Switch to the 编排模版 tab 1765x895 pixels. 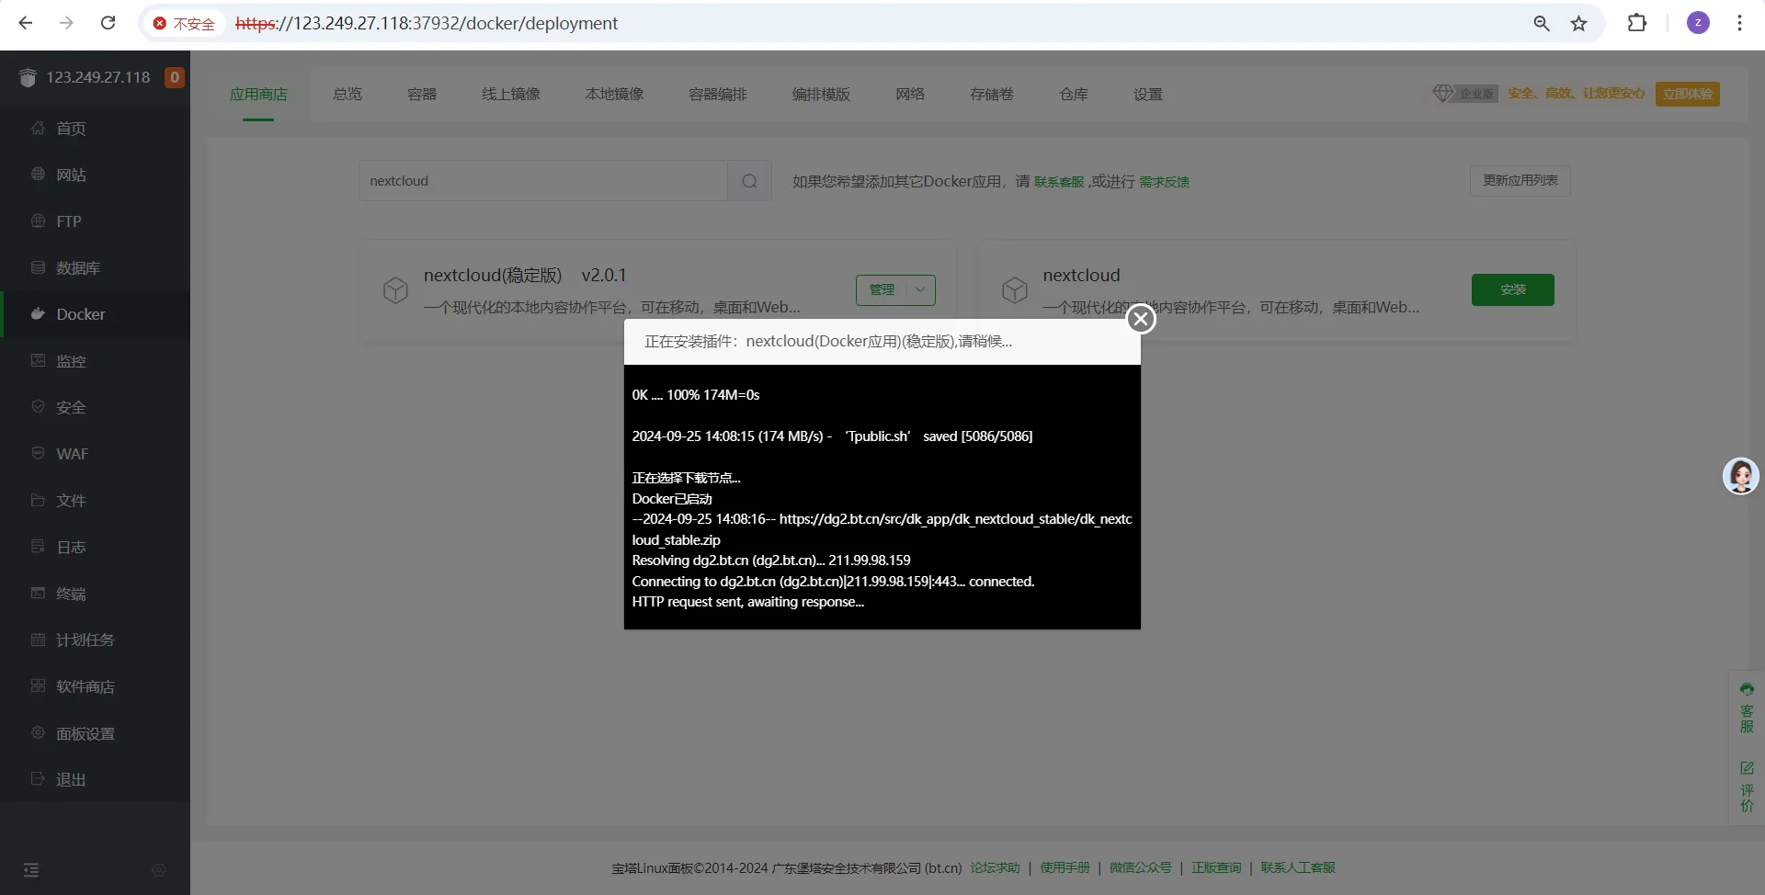821,94
